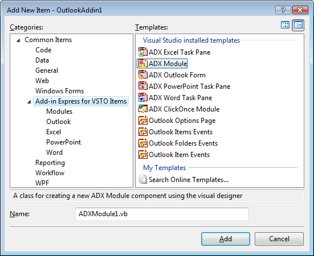Screen dimensions: 314x256
Task: Click the Outlook Items Events icon
Action: coord(143,132)
